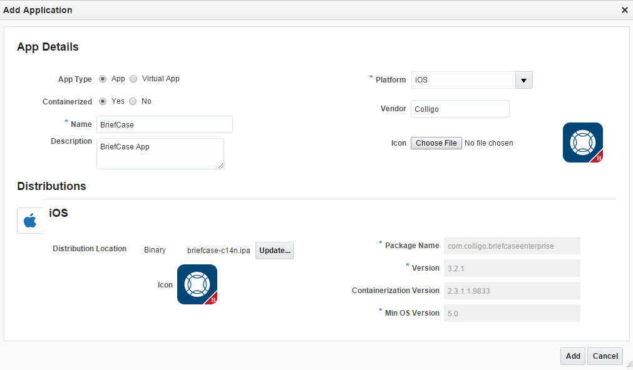Click the Name field containing BriefCase
The height and width of the screenshot is (370, 633).
click(x=165, y=124)
